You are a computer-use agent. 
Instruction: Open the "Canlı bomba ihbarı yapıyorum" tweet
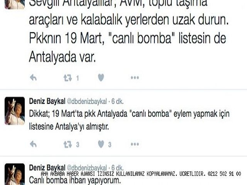pos(75,180)
